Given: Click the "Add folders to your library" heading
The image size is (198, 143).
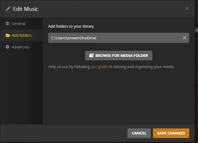Looking at the screenshot, I should click(71, 26).
